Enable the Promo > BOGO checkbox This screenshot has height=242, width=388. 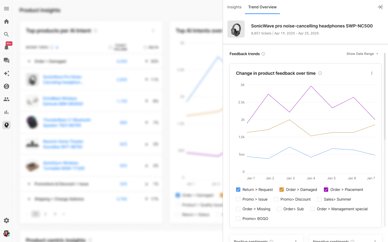coord(238,219)
